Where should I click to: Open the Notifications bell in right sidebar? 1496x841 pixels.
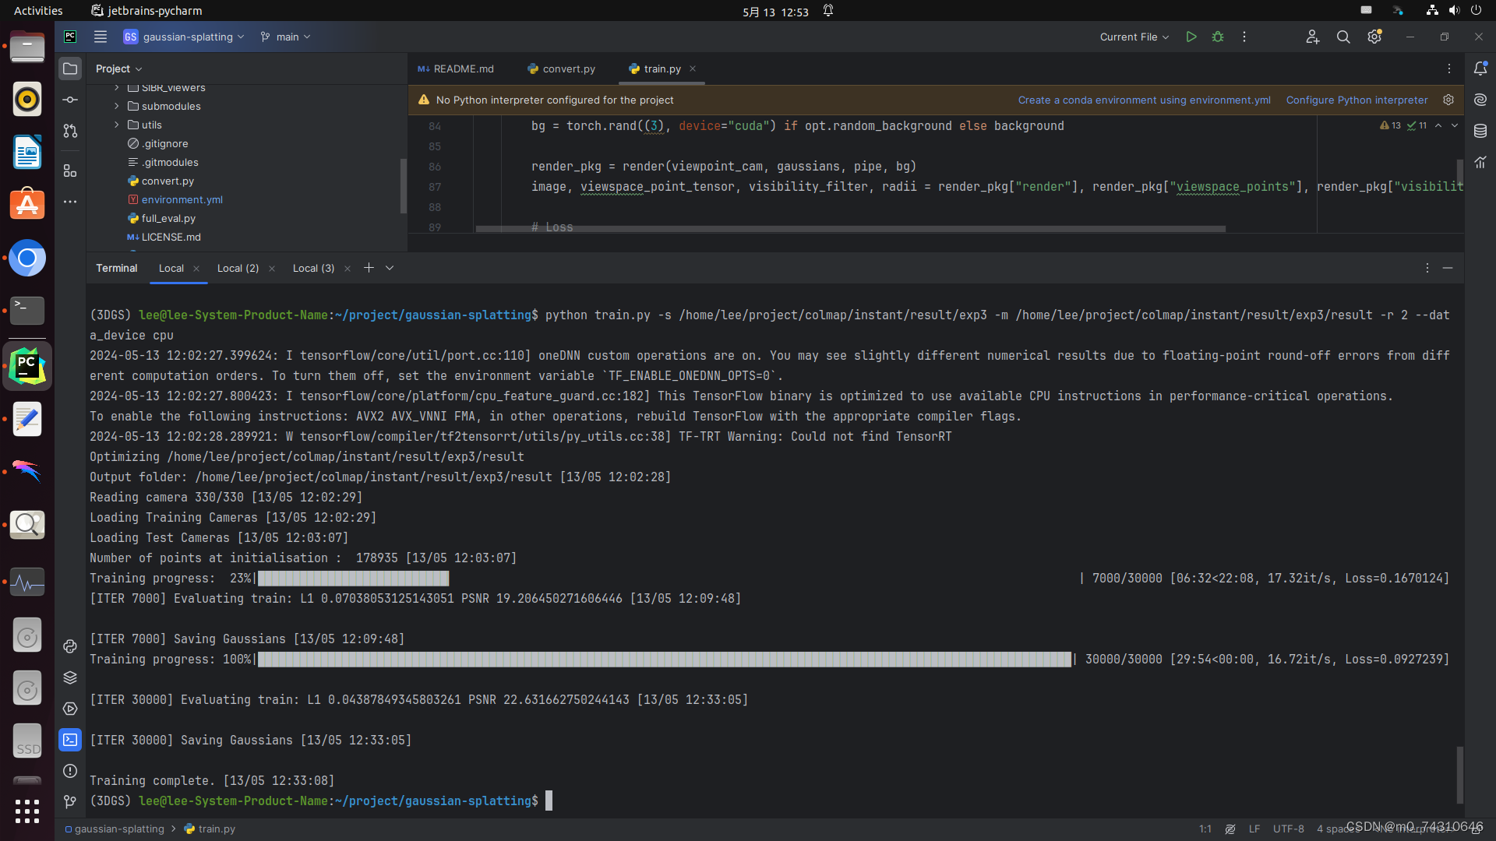(1480, 69)
